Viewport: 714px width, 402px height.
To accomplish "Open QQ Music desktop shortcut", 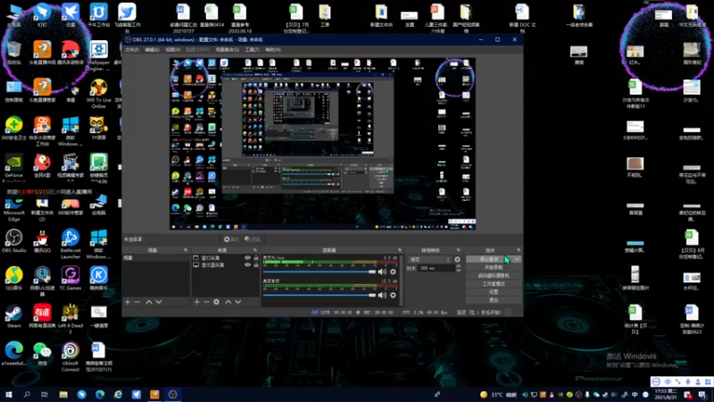I will tap(13, 279).
